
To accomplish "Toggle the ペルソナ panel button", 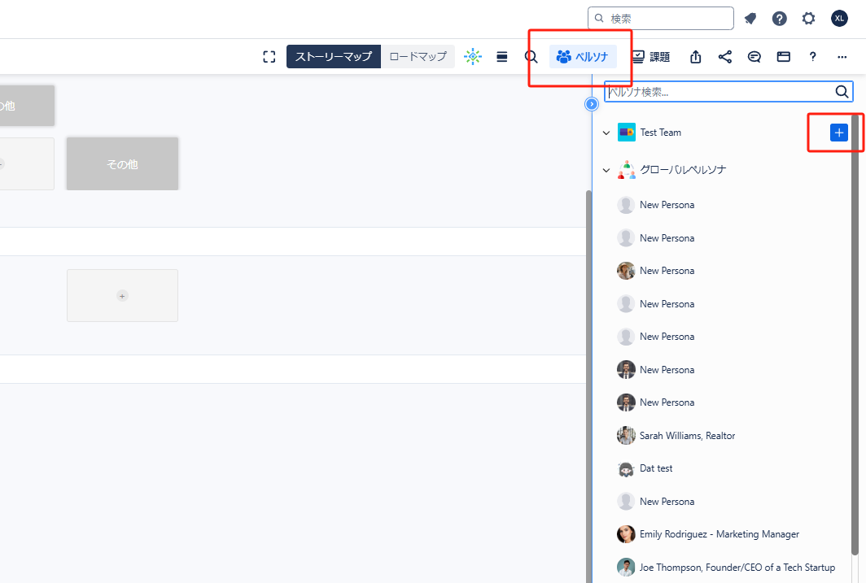I will coord(583,57).
